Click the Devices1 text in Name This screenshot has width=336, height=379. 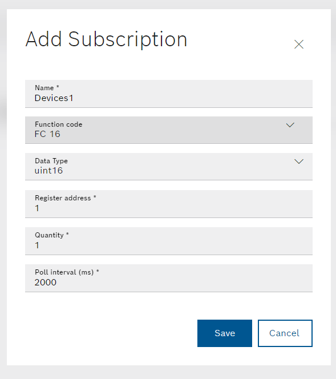tap(54, 98)
